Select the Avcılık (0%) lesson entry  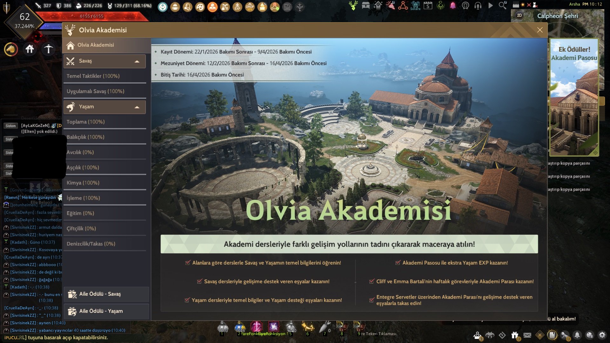80,152
